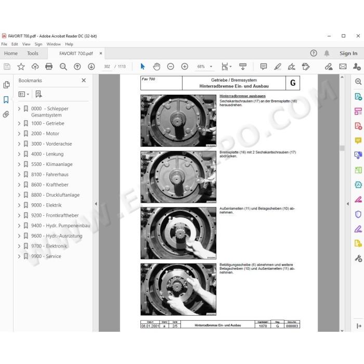
Task: Add a new bookmark in Bookmarks panel
Action: pos(38,94)
